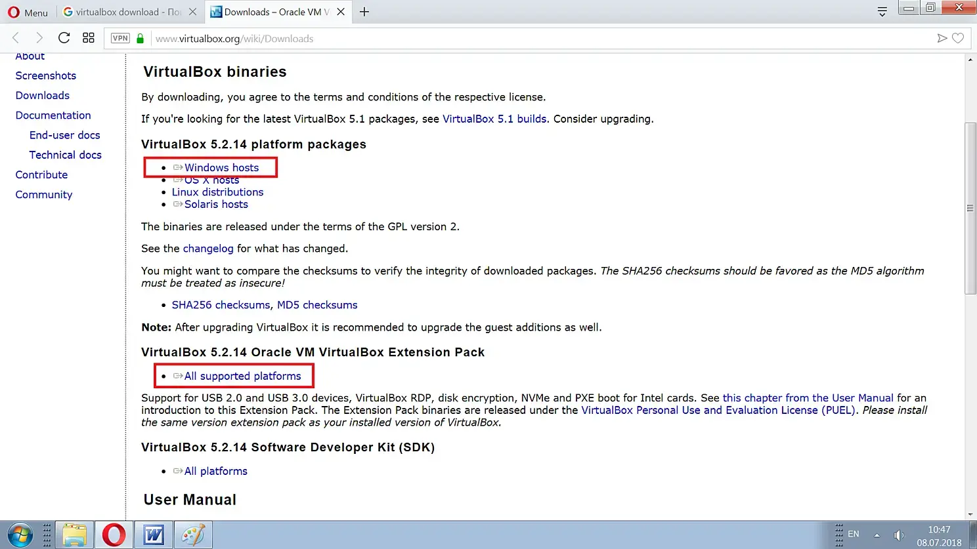The width and height of the screenshot is (977, 549).
Task: Click the EN input language indicator
Action: click(x=854, y=534)
